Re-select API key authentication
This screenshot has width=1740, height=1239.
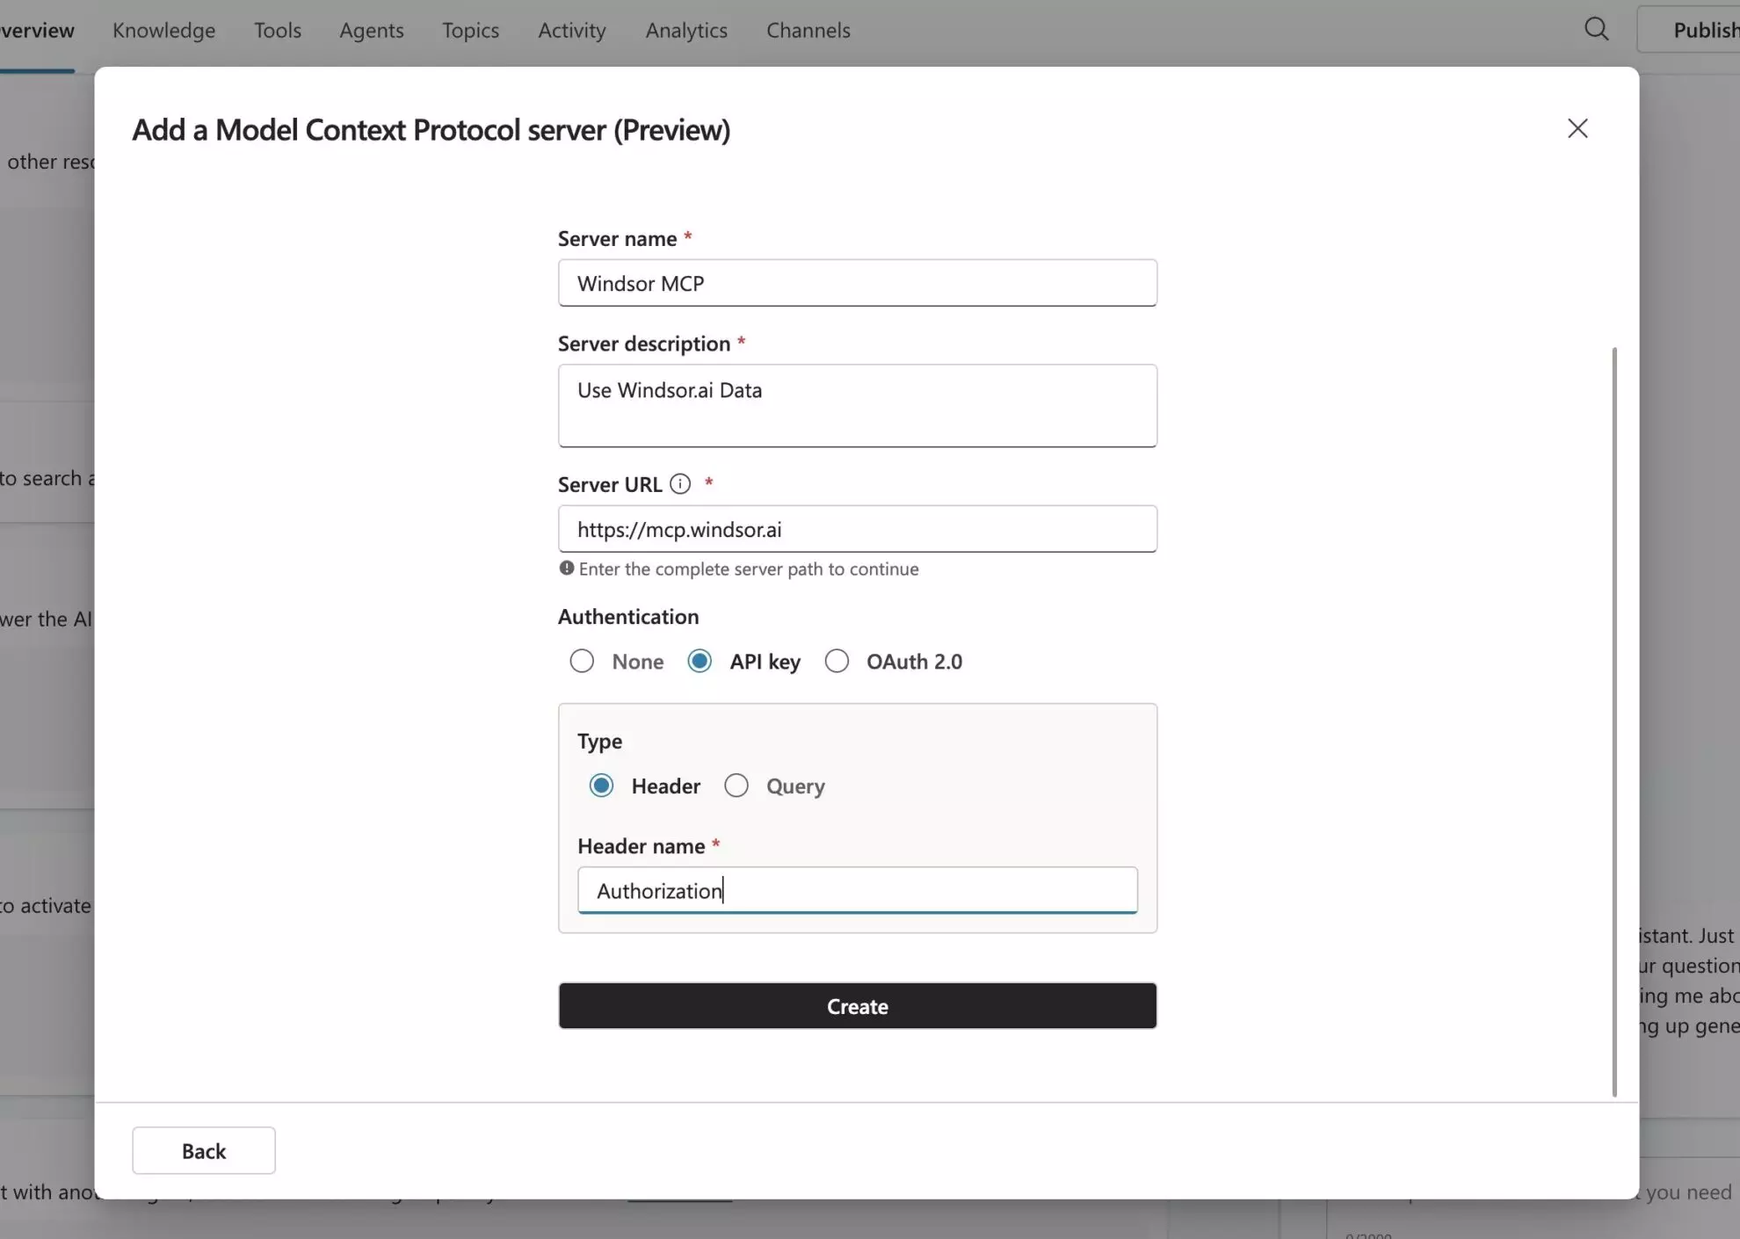pos(700,661)
